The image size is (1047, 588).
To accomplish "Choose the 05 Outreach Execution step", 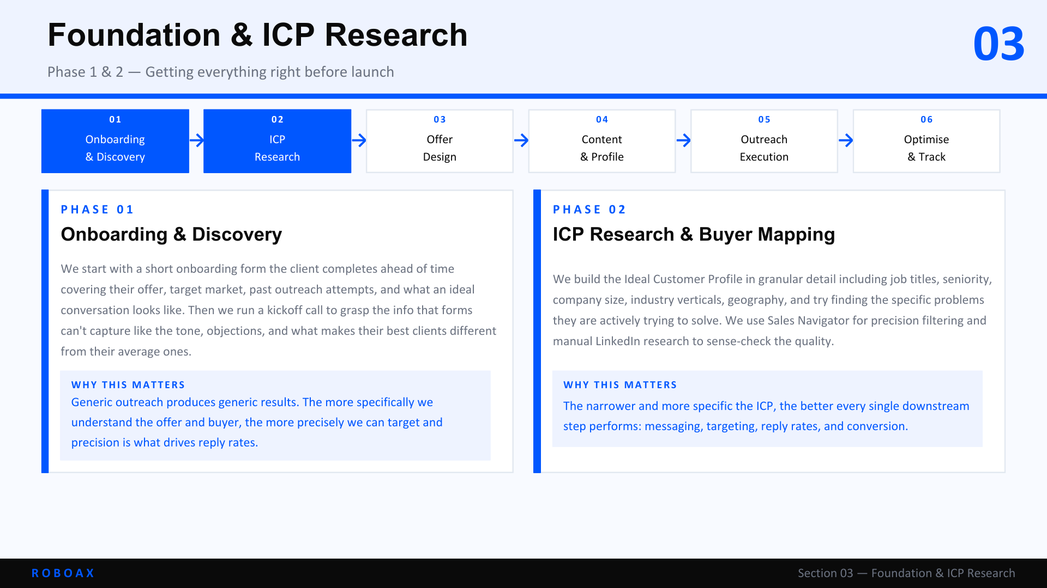I will (x=764, y=141).
